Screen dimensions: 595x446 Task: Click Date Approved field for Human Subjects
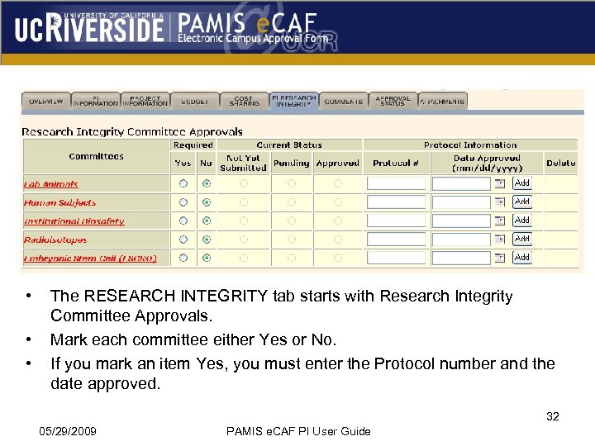[x=461, y=202]
